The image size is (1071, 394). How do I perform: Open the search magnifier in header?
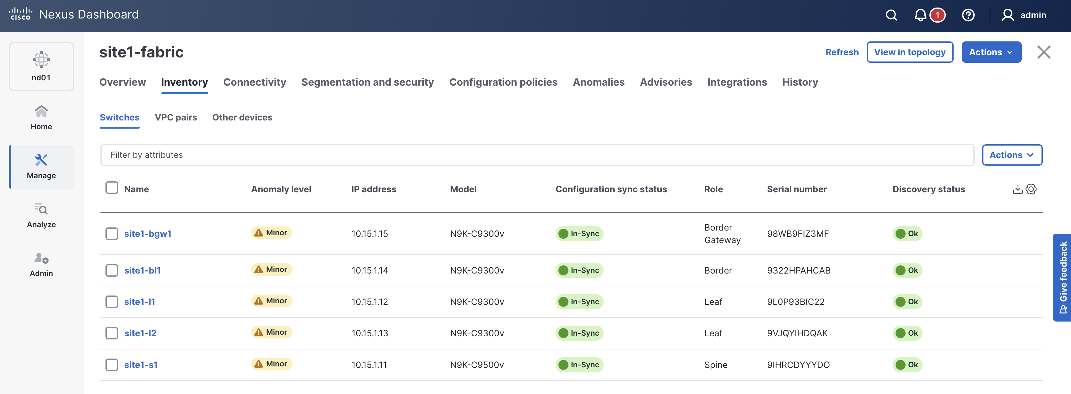click(891, 15)
